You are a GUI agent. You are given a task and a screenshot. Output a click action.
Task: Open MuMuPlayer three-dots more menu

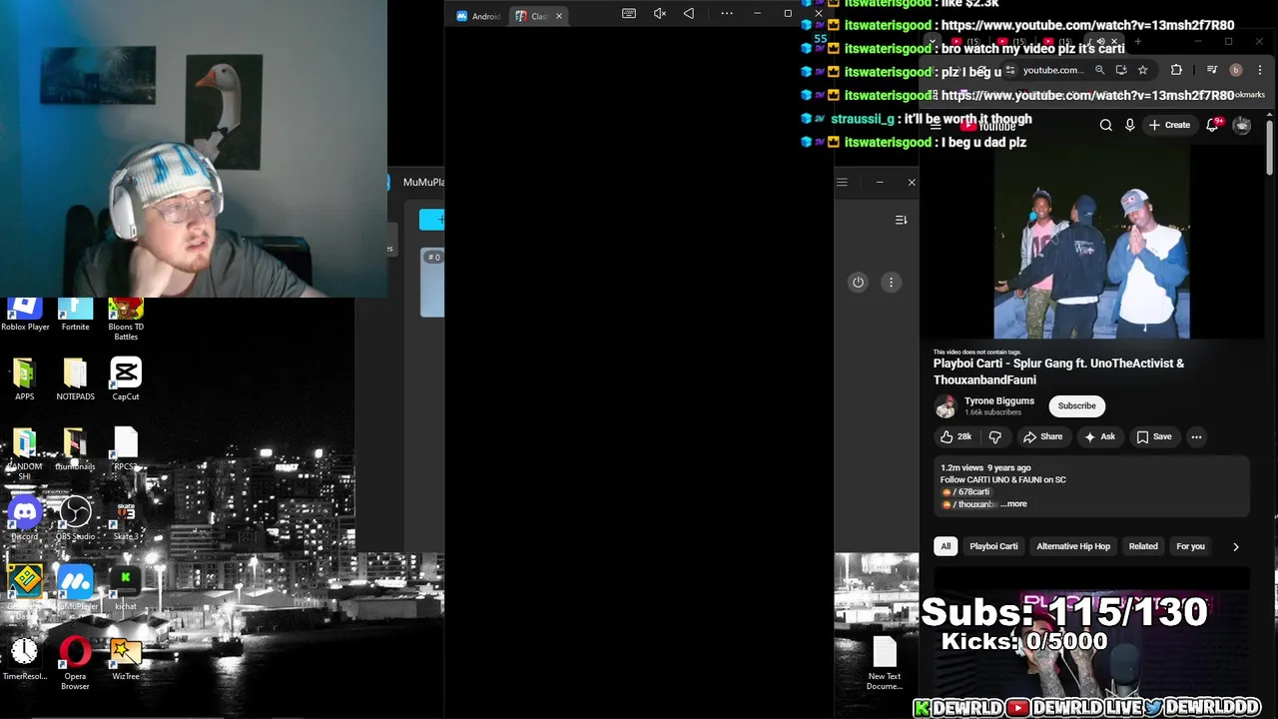(x=727, y=14)
